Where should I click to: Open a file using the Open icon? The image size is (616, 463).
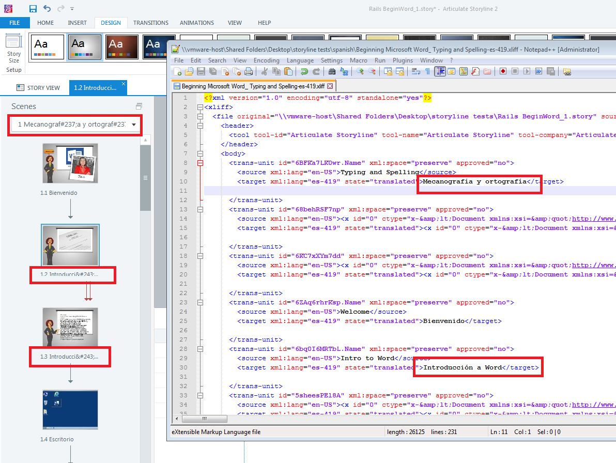tap(189, 71)
